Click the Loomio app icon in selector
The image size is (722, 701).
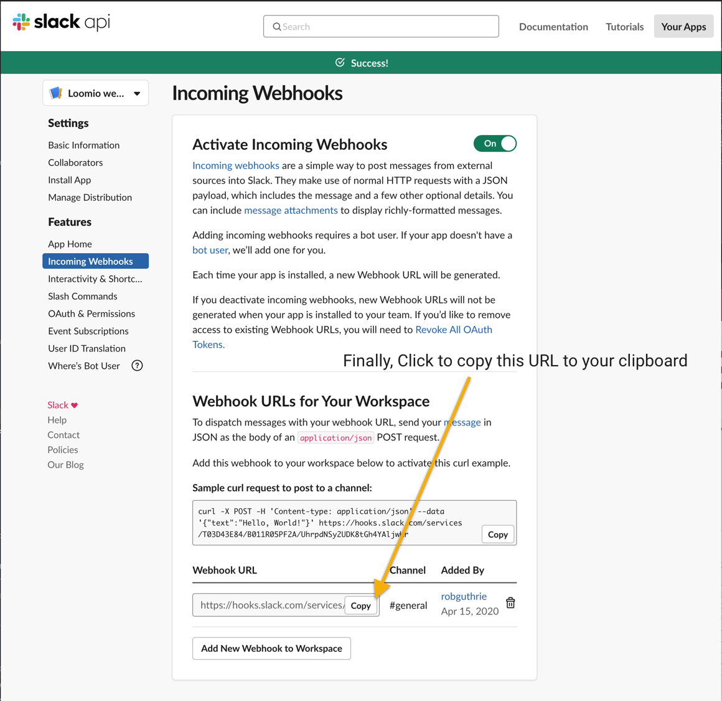(56, 93)
